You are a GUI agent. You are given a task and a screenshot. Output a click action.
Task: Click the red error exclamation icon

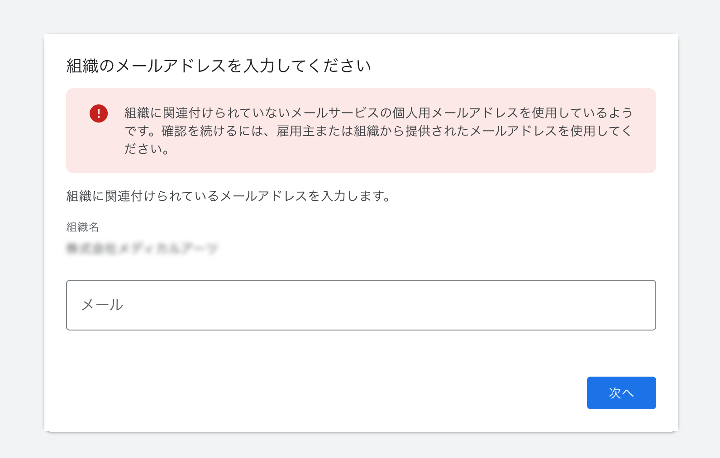click(99, 113)
